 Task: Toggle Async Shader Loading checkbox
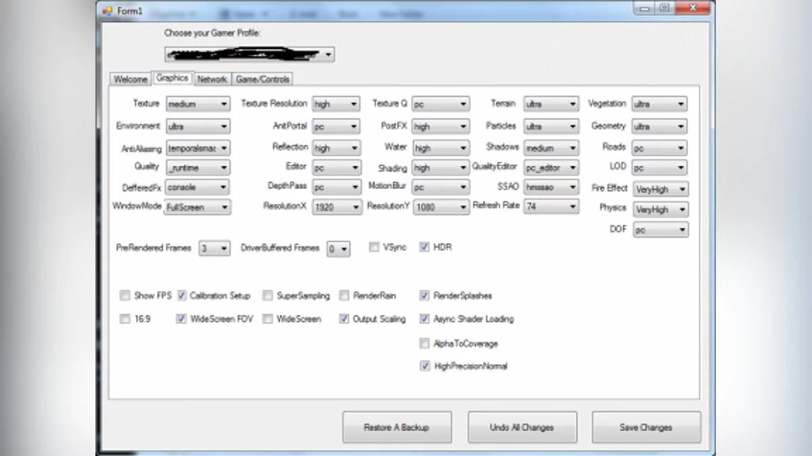point(425,319)
